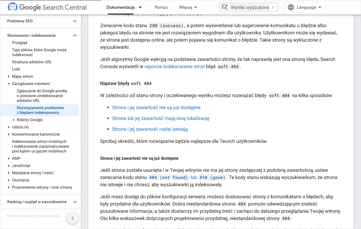Open Indeksowanie witryn mobilnych sidebar item
Screen dimensions: 361x229
[41, 146]
